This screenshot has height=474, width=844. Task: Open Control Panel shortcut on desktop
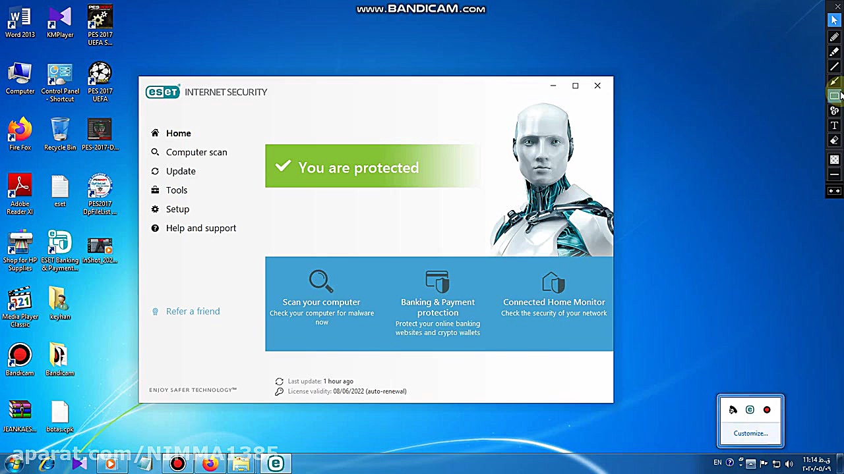[60, 83]
